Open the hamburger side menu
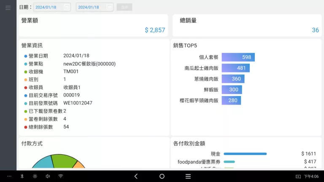Screen dimensions: 324x182 pos(8,8)
